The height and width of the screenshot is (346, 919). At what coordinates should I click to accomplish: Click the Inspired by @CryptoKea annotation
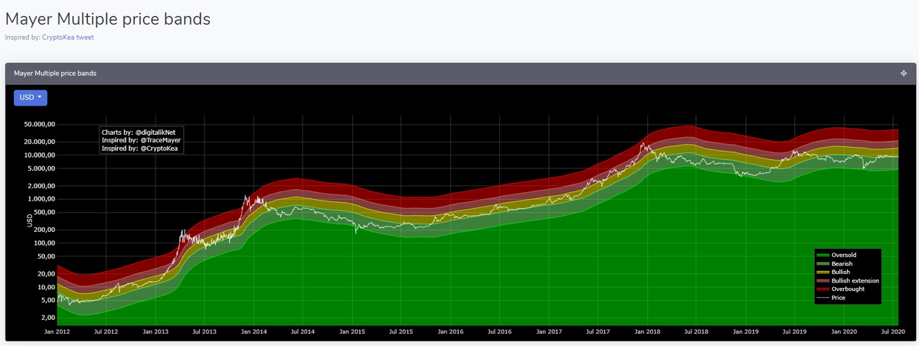pyautogui.click(x=139, y=149)
